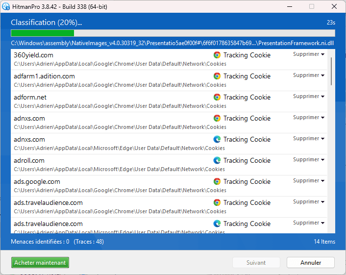Click the Classification (20%) heading
Screen dimensions: 346x275
tap(47, 23)
